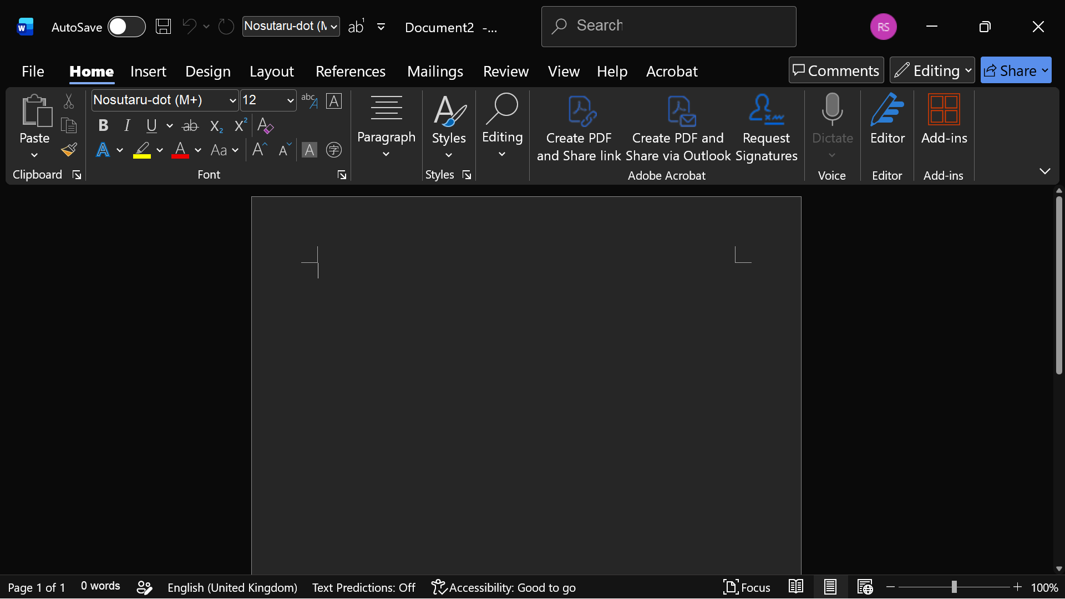Switch to Read Mode view
The height and width of the screenshot is (599, 1065).
coord(796,587)
